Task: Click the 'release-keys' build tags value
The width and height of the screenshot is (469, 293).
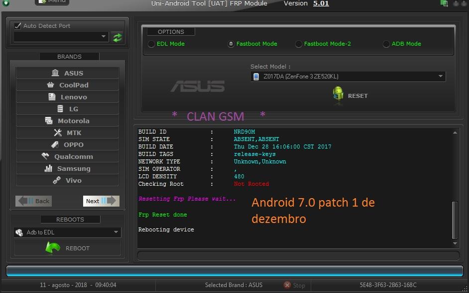Action: pyautogui.click(x=254, y=154)
